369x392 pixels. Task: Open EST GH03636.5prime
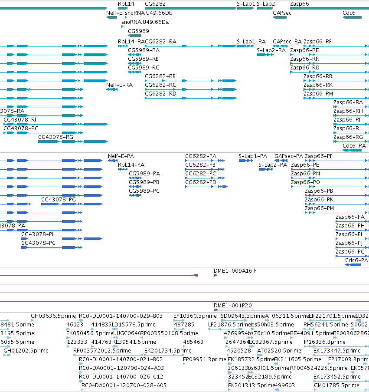[53, 316]
